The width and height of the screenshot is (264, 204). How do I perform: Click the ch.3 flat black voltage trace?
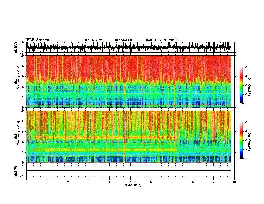128,171
